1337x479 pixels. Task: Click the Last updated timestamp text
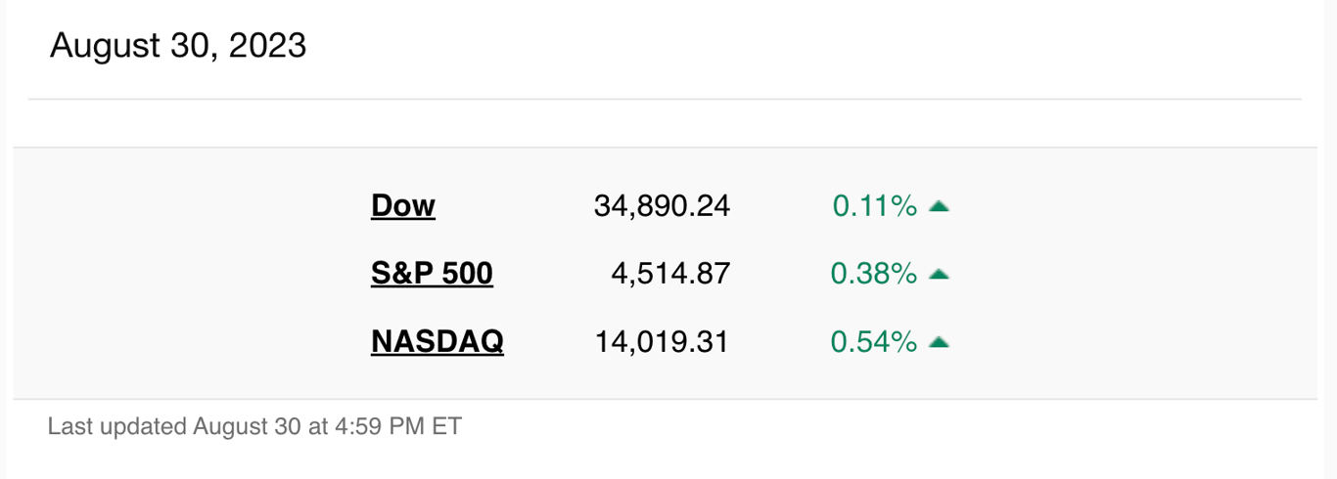[254, 426]
